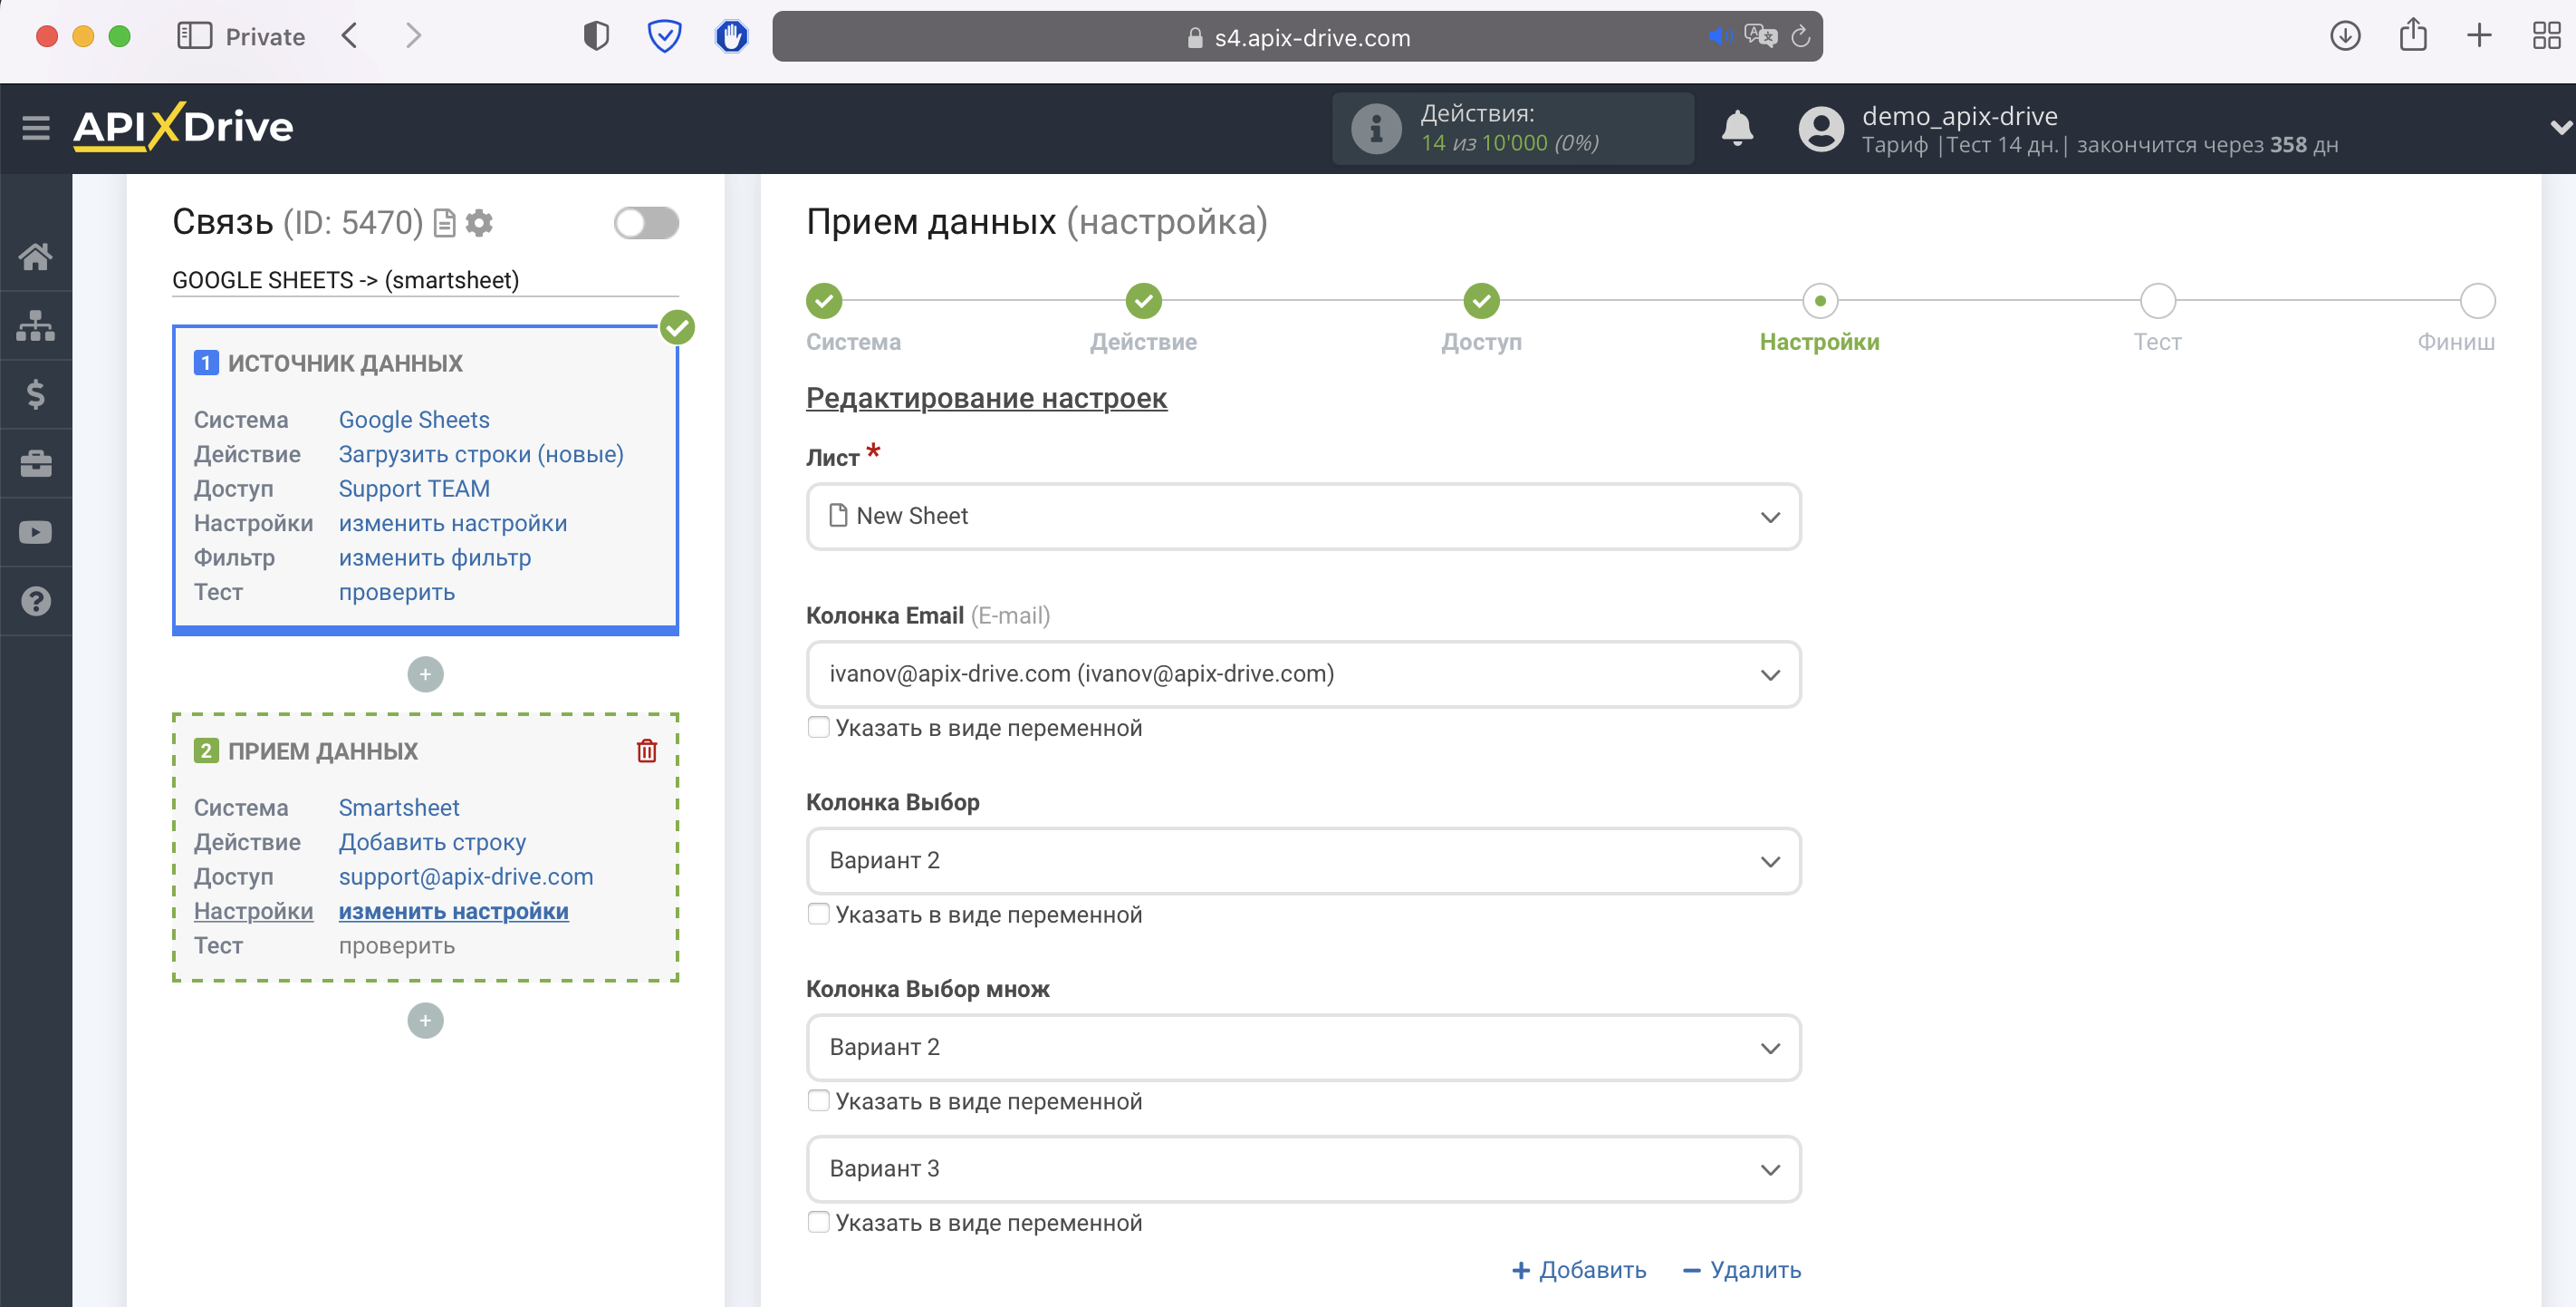Click the blue checkmark shield extension icon
The width and height of the screenshot is (2576, 1307).
(x=664, y=36)
